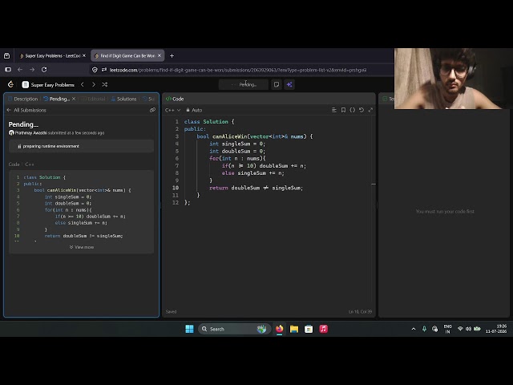Show hidden system tray icons
513x385 pixels.
pos(414,329)
